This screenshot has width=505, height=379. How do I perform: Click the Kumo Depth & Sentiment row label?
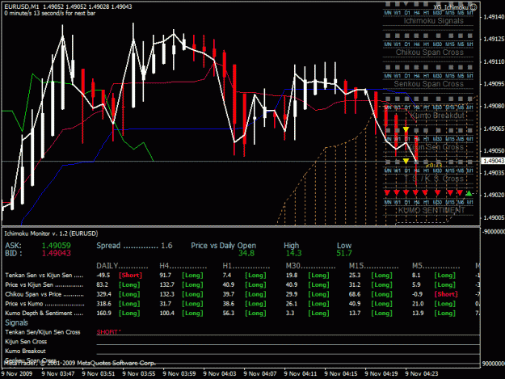pos(44,313)
